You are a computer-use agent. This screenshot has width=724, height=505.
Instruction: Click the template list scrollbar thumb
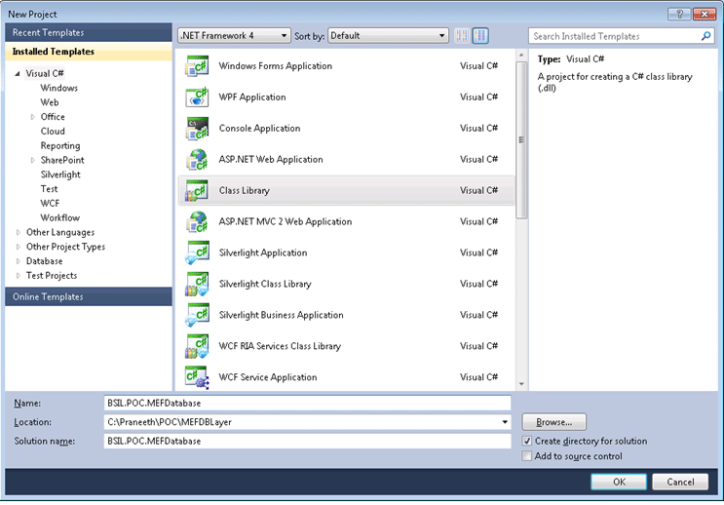(x=521, y=140)
